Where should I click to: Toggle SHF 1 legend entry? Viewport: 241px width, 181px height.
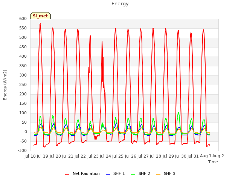pyautogui.click(x=115, y=173)
